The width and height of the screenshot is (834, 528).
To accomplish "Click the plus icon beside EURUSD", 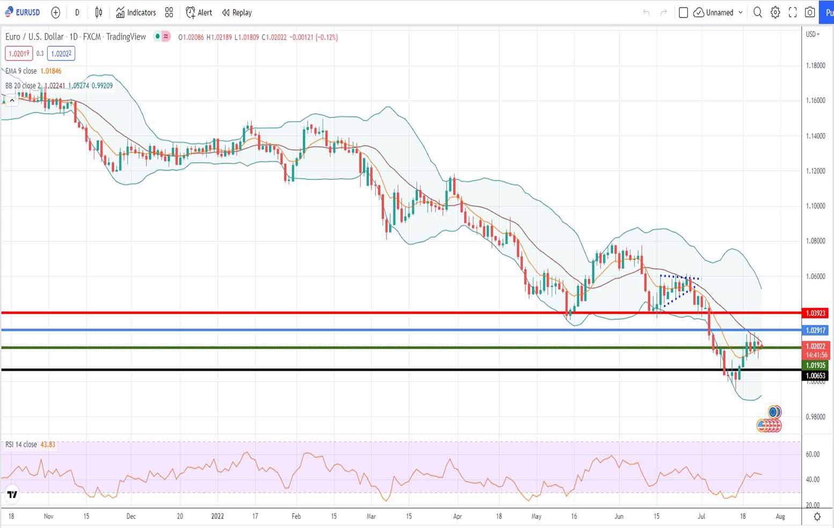I will click(55, 12).
